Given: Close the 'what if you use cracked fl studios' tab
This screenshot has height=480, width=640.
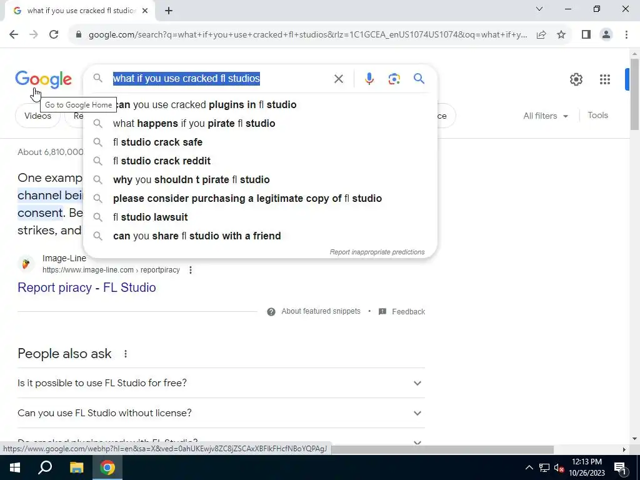Looking at the screenshot, I should 145,11.
